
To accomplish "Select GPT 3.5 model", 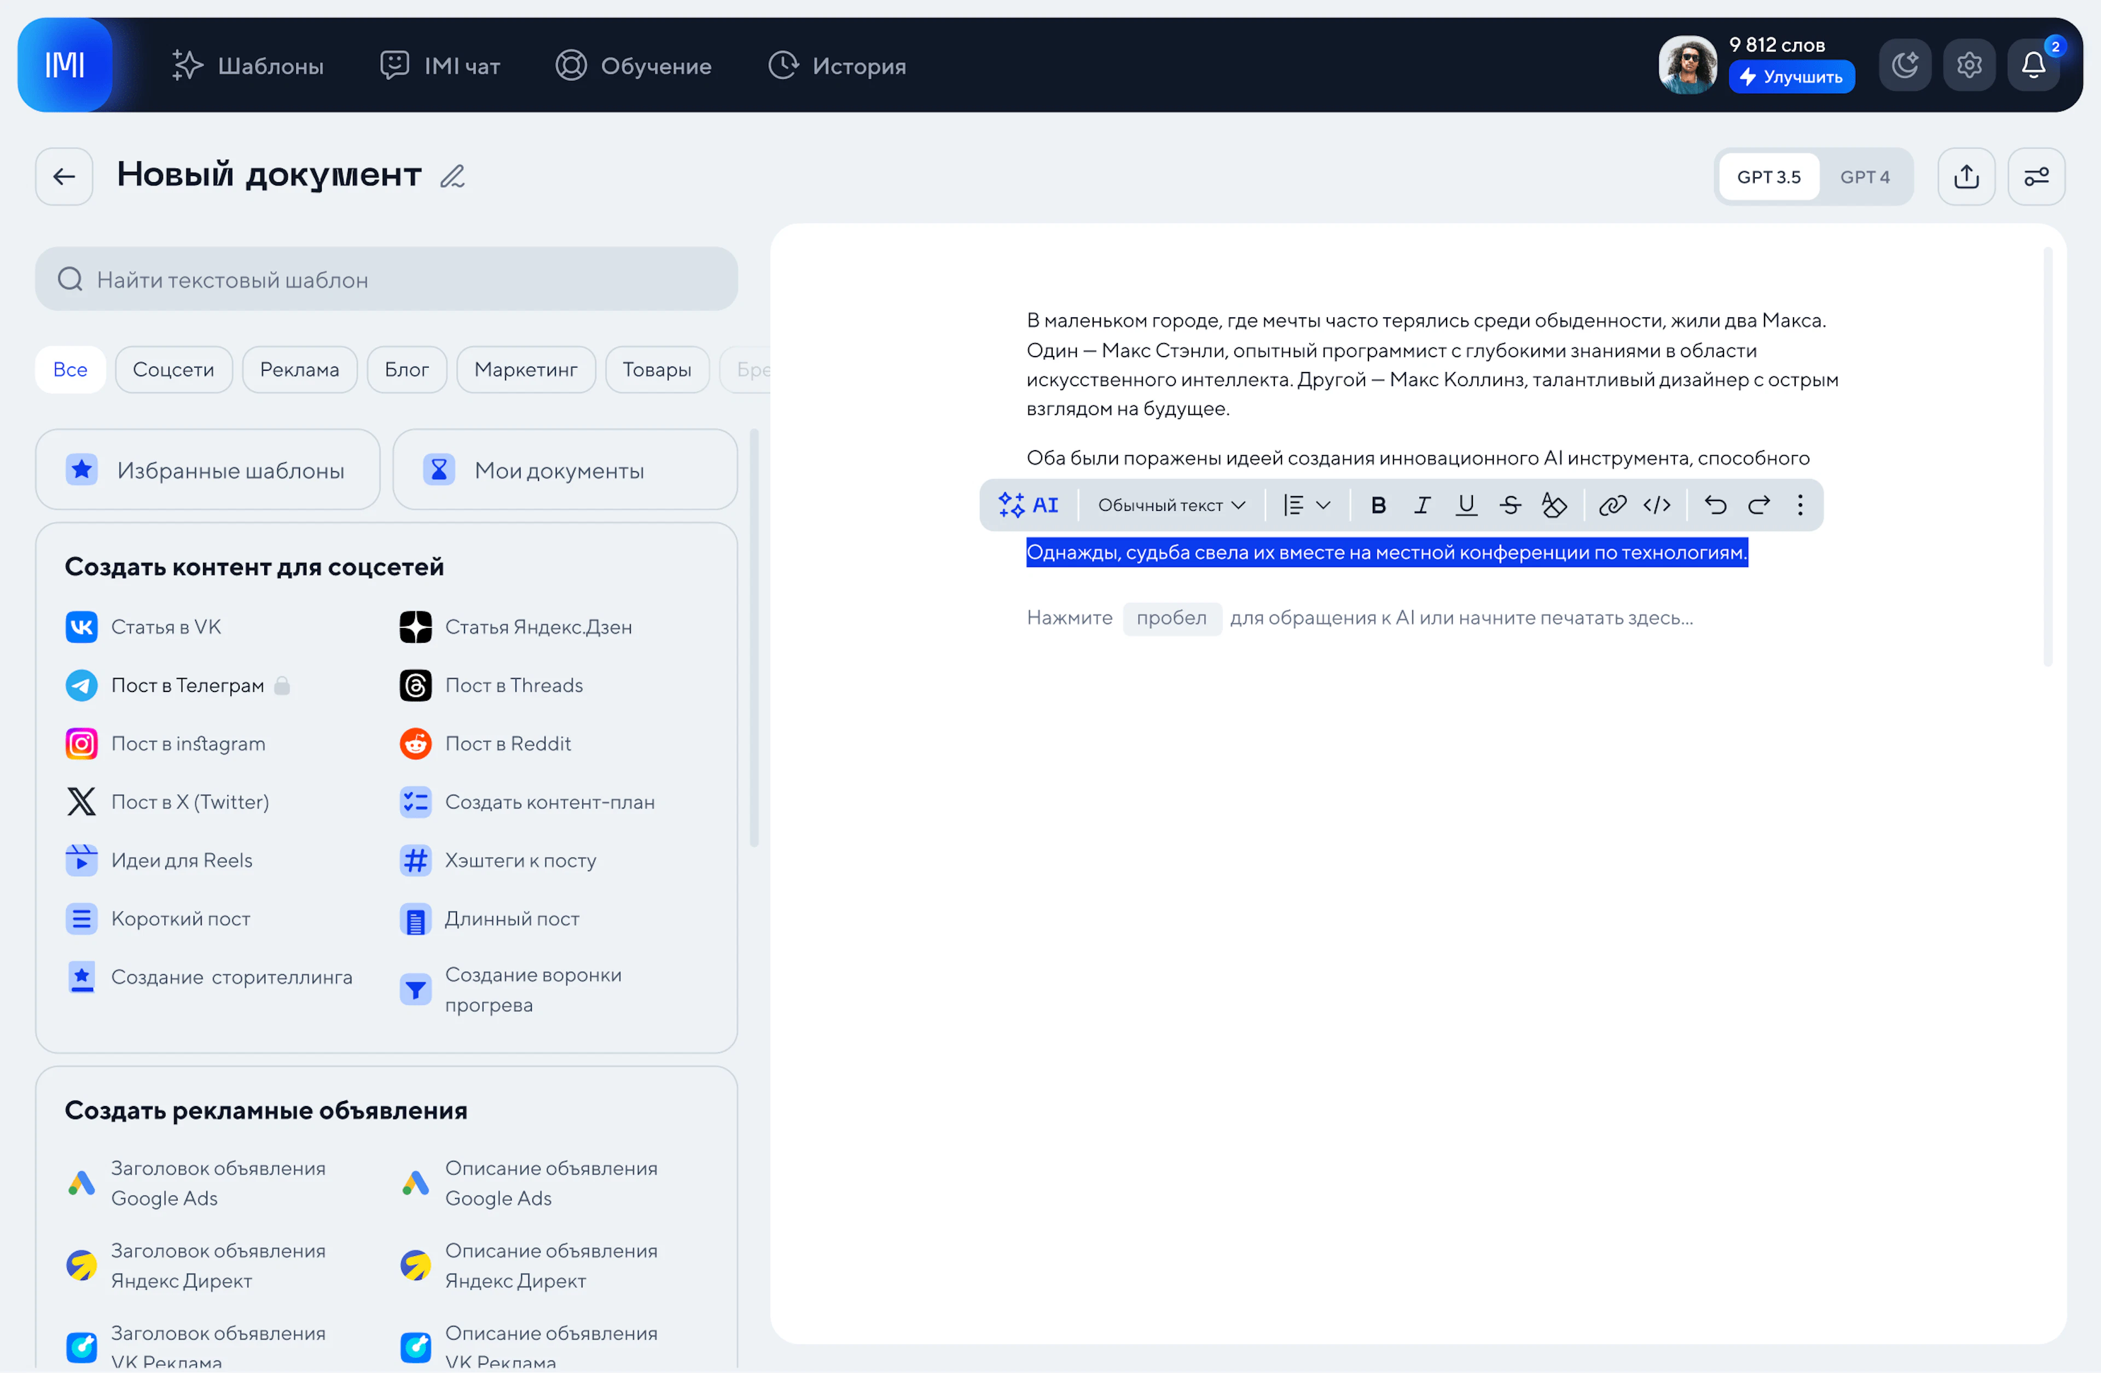I will coord(1769,177).
